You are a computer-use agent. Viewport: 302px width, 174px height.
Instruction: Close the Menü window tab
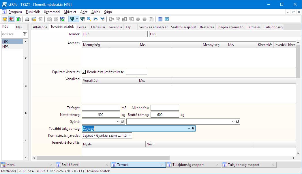[x=51, y=165]
